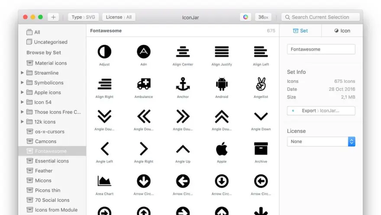Switch to the Icon tab
Screen dimensions: 381x215
pos(342,31)
